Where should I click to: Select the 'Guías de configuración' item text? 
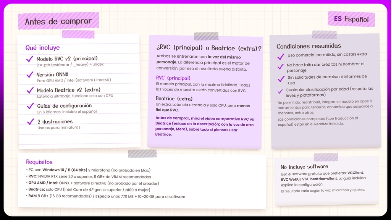[64, 106]
